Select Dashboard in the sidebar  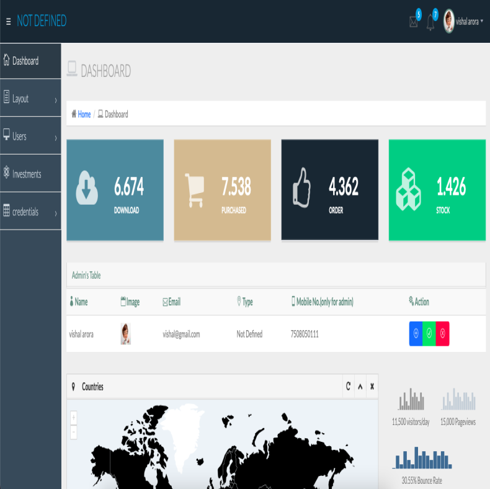tap(30, 61)
